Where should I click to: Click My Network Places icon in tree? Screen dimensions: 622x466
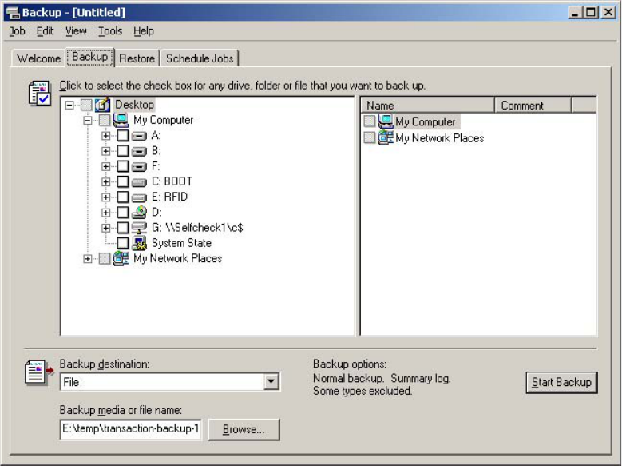point(121,258)
